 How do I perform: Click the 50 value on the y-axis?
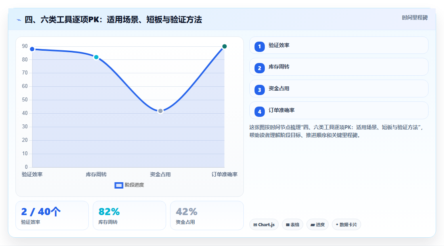(x=25, y=100)
